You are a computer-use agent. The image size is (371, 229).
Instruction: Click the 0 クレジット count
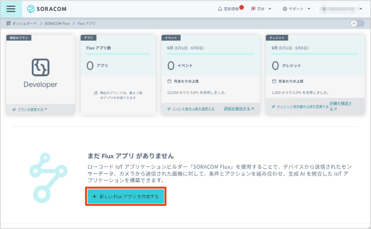click(x=286, y=66)
